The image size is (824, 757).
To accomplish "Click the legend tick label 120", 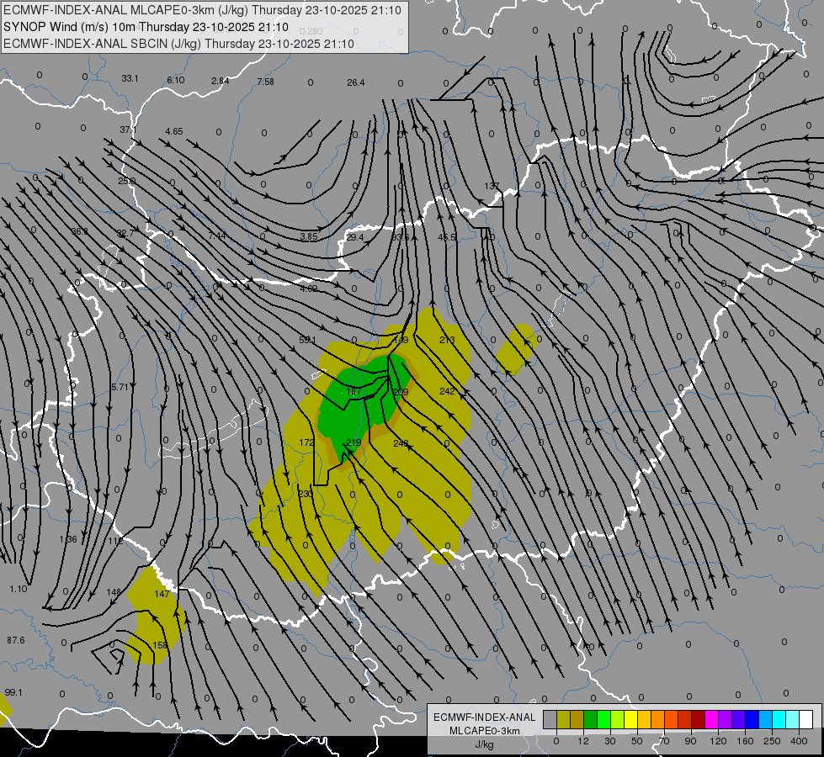I will pyautogui.click(x=718, y=741).
